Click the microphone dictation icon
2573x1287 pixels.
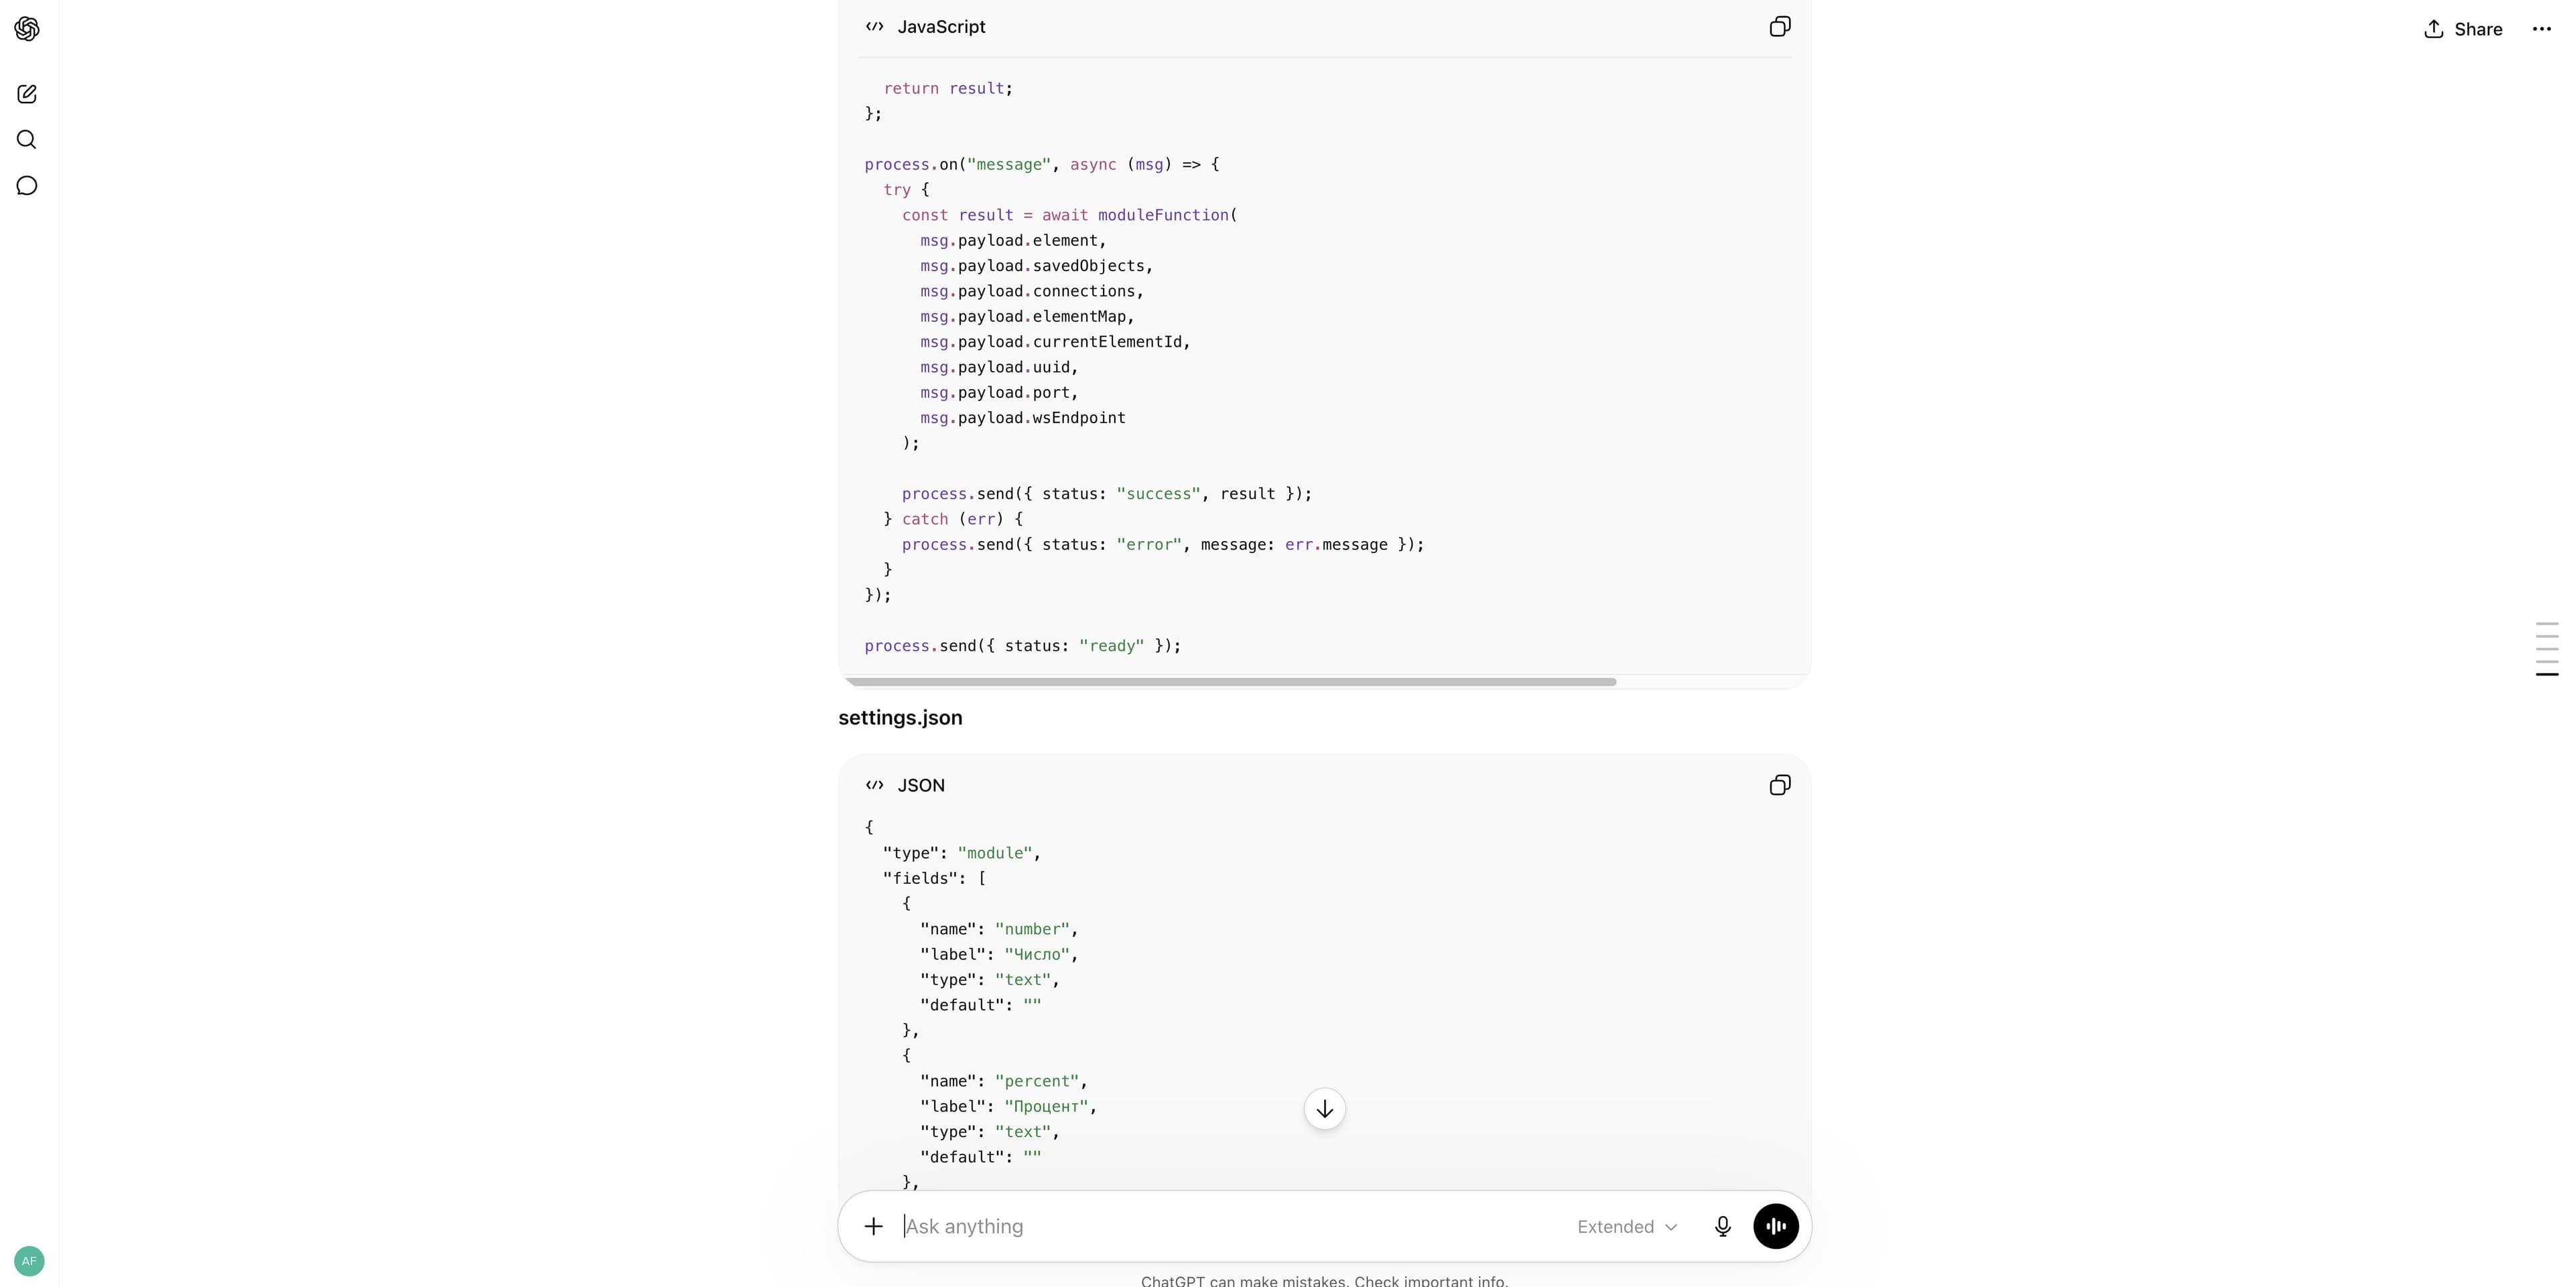(1722, 1226)
